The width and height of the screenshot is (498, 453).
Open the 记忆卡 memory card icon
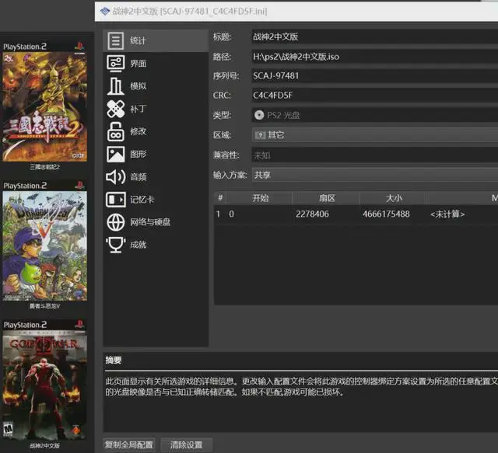click(x=116, y=200)
